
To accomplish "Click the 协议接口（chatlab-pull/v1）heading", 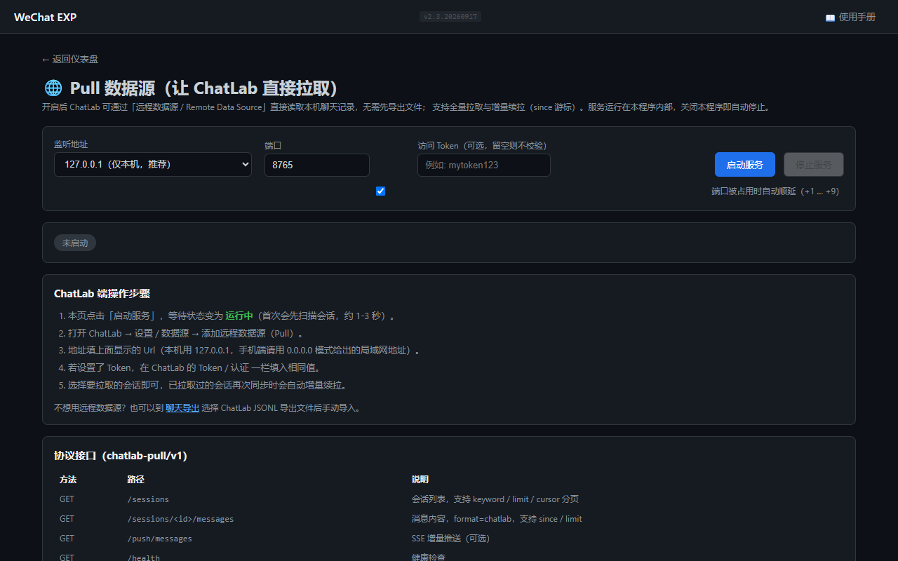I will tap(121, 456).
